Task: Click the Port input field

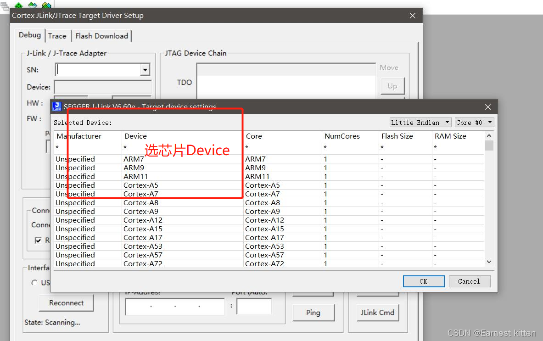Action: [254, 307]
